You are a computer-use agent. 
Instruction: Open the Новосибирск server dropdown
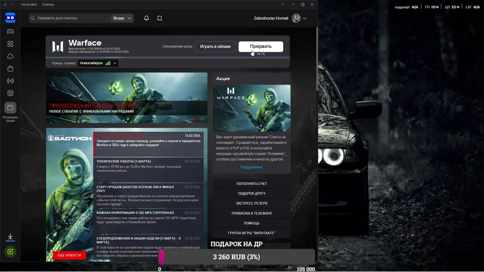(98, 63)
